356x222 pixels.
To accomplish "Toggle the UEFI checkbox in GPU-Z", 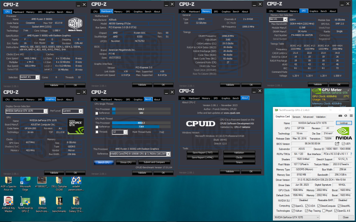I will (343, 143).
